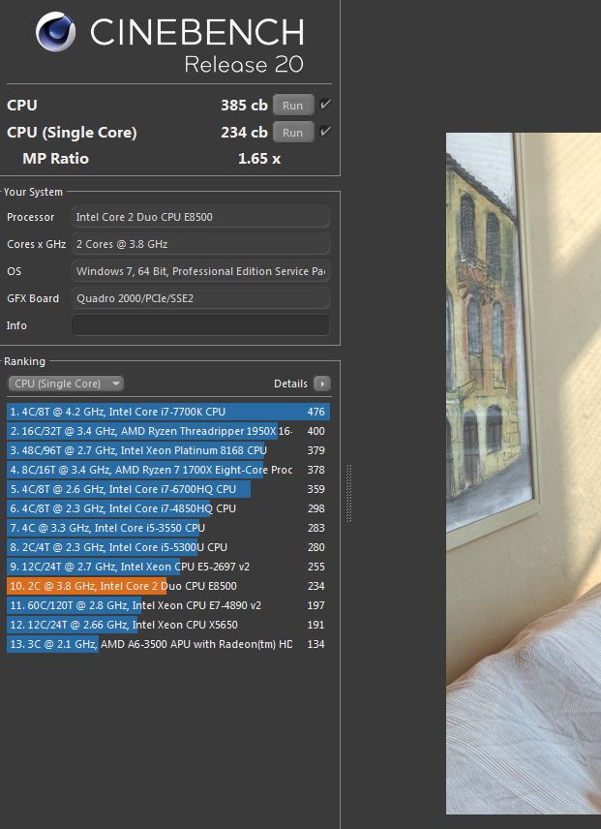The width and height of the screenshot is (601, 829).
Task: Click the empty Info input field
Action: tap(200, 325)
